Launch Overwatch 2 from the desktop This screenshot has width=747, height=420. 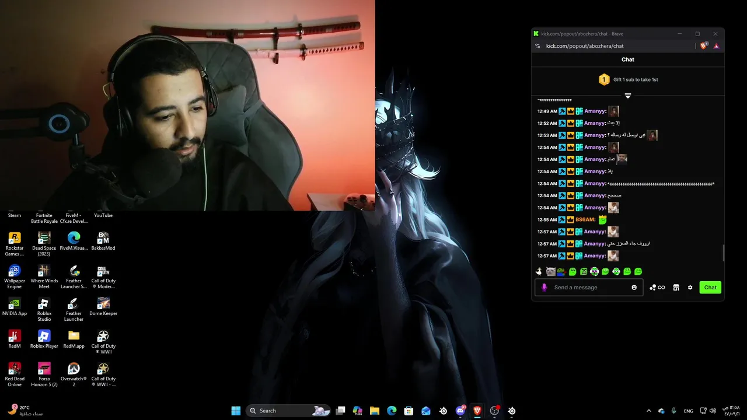74,374
